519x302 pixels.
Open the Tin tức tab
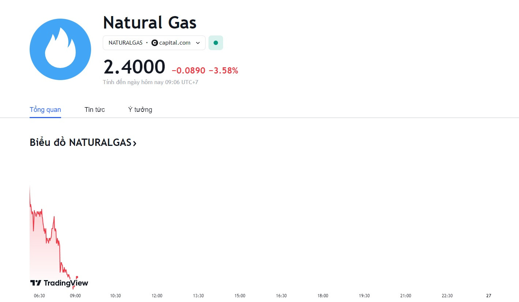click(x=95, y=110)
